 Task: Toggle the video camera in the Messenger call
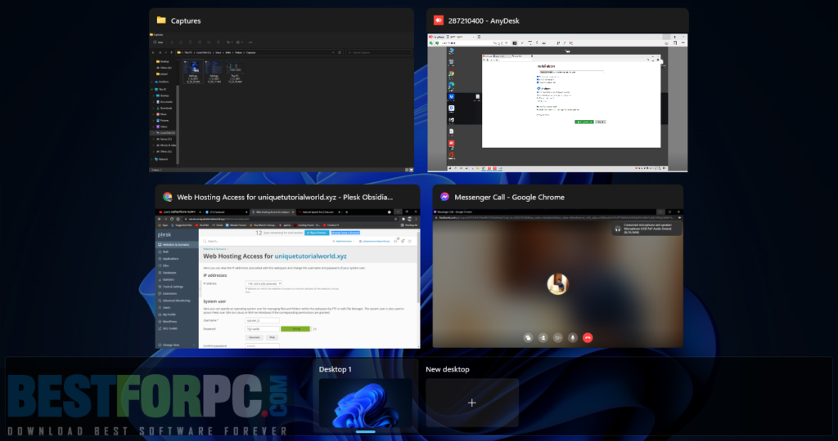pos(557,337)
